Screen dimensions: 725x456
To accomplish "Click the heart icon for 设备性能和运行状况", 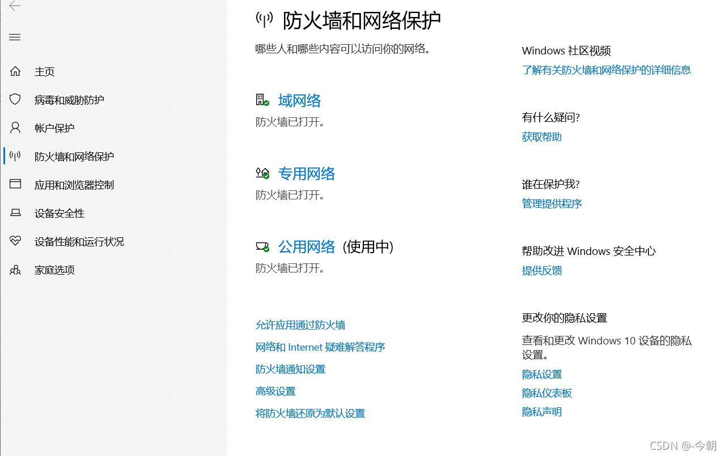I will pyautogui.click(x=15, y=241).
